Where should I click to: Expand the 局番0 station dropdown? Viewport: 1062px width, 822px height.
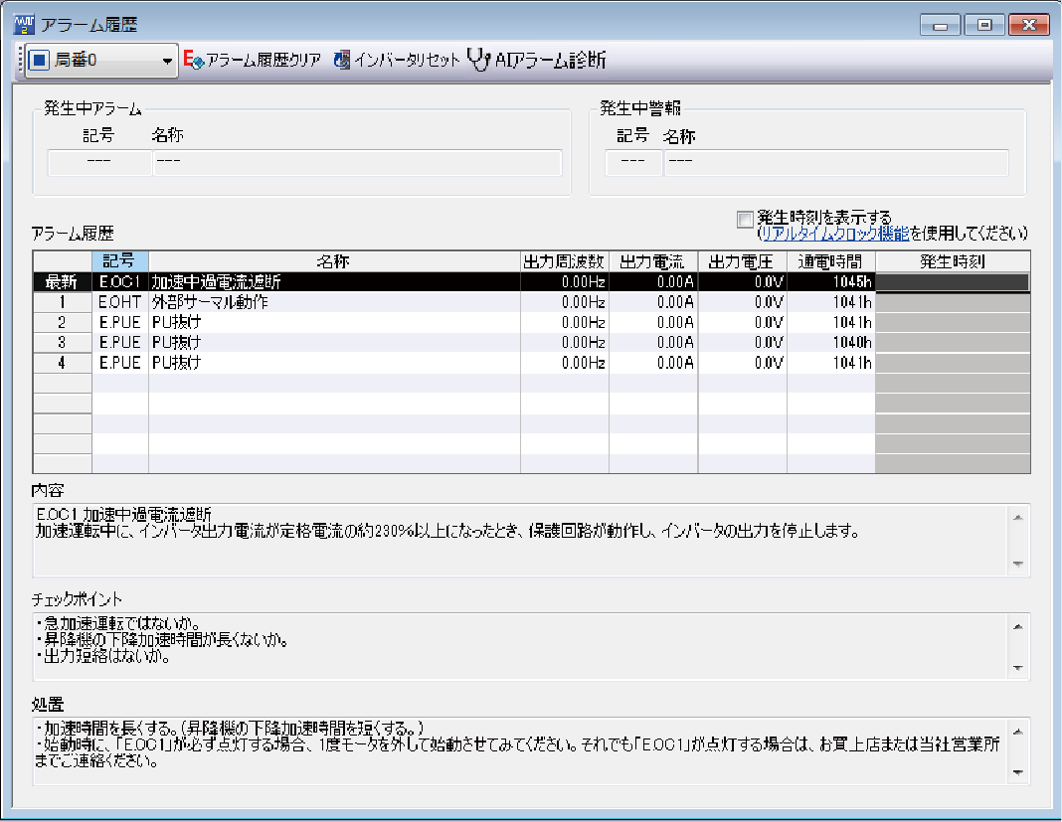[166, 61]
